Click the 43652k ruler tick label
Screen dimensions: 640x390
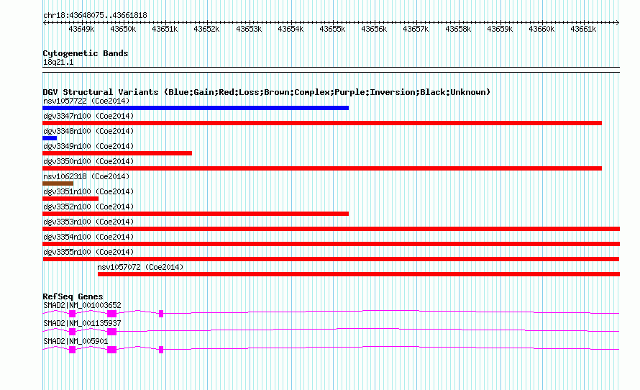point(206,29)
